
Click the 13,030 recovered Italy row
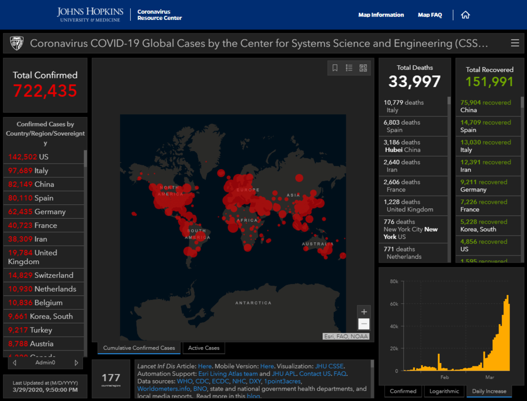(489, 146)
